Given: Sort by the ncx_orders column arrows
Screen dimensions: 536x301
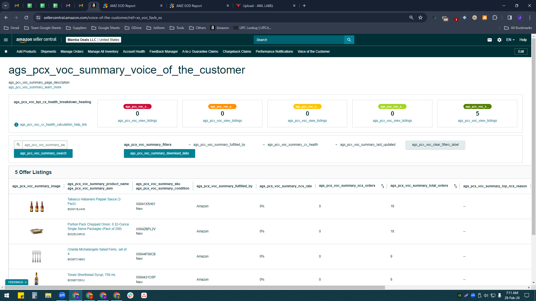Looking at the screenshot, I should [383, 186].
